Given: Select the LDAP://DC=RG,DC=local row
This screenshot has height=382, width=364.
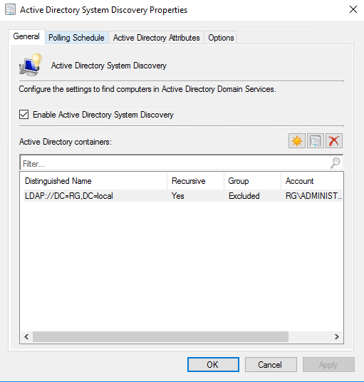Looking at the screenshot, I should tap(183, 196).
